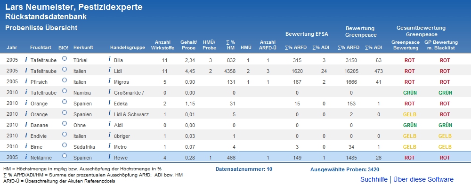Image resolution: width=471 pixels, height=184 pixels.
Task: Open info icon beside Nektarine
Action: coord(26,157)
